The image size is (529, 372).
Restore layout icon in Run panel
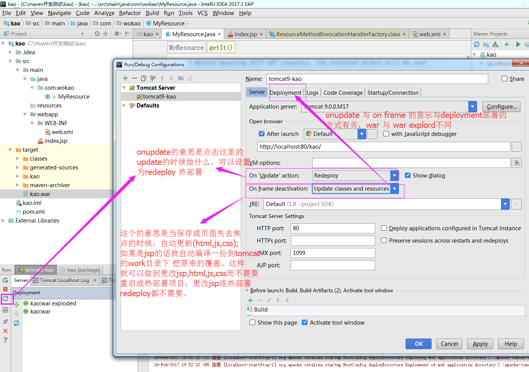5,310
